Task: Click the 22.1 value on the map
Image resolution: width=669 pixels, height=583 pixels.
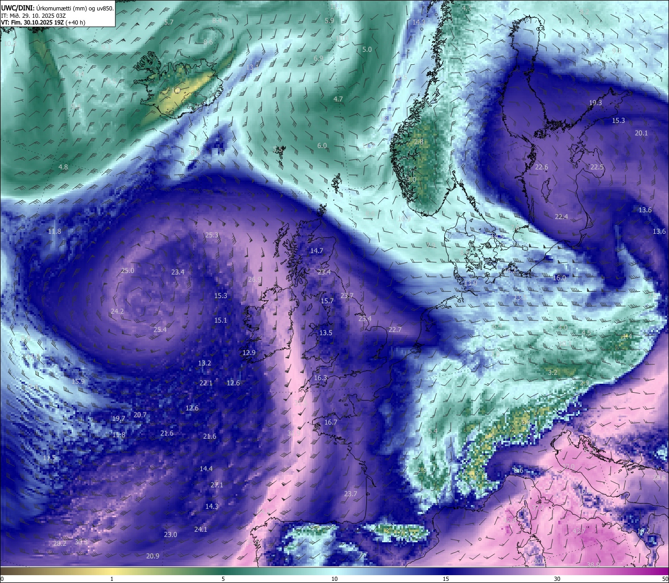Action: pos(206,383)
